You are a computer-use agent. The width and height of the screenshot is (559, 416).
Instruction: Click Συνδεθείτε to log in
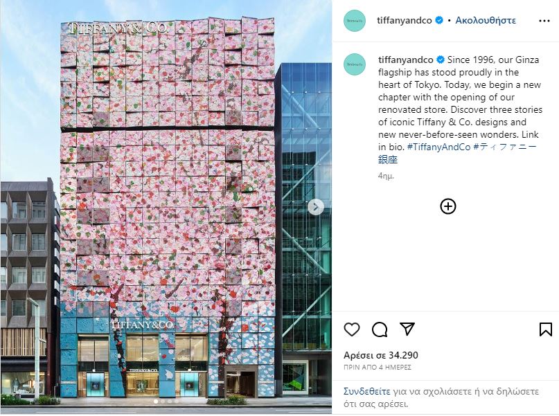pos(366,391)
